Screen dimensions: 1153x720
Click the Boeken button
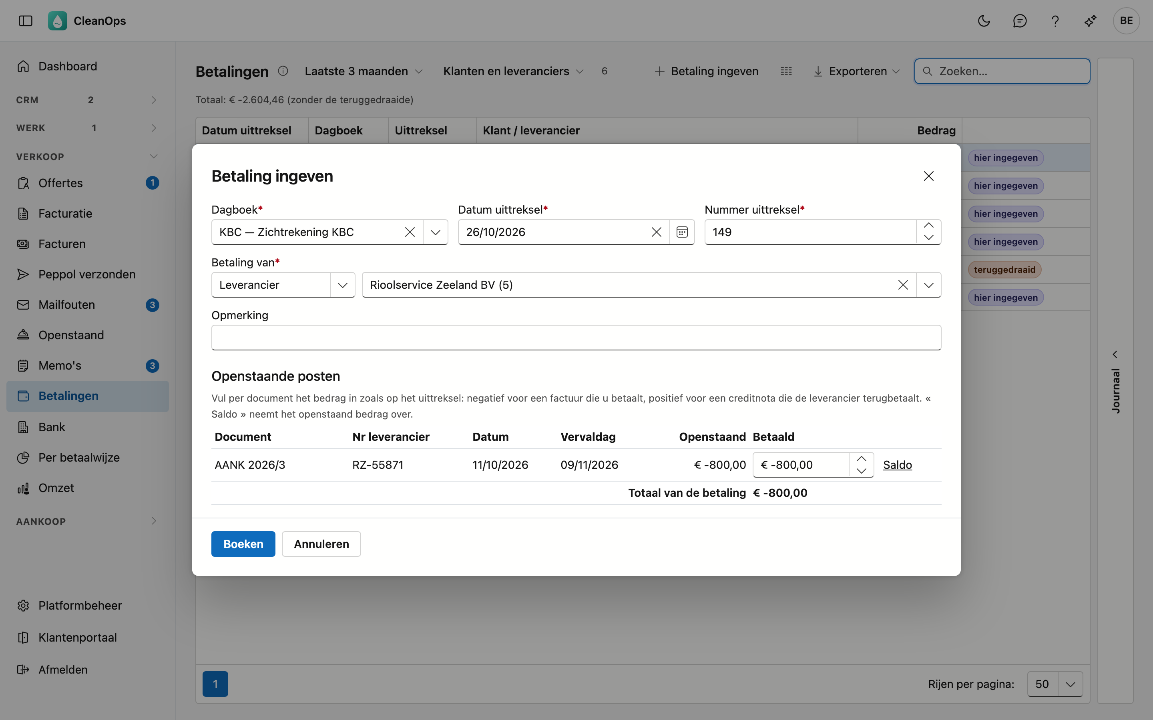243,544
